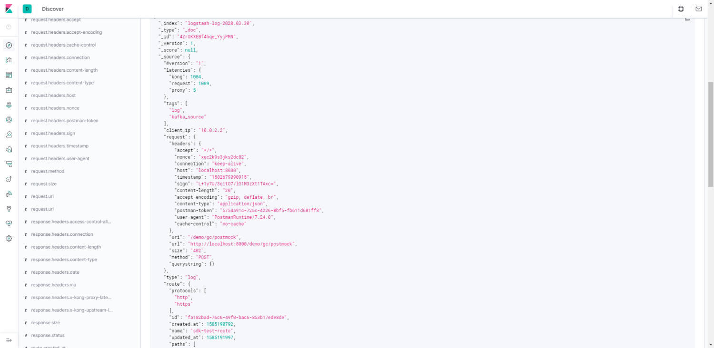Screen dimensions: 714x348
Task: Select field response.headers.x-kong-upstream-l...
Action: pyautogui.click(x=72, y=310)
